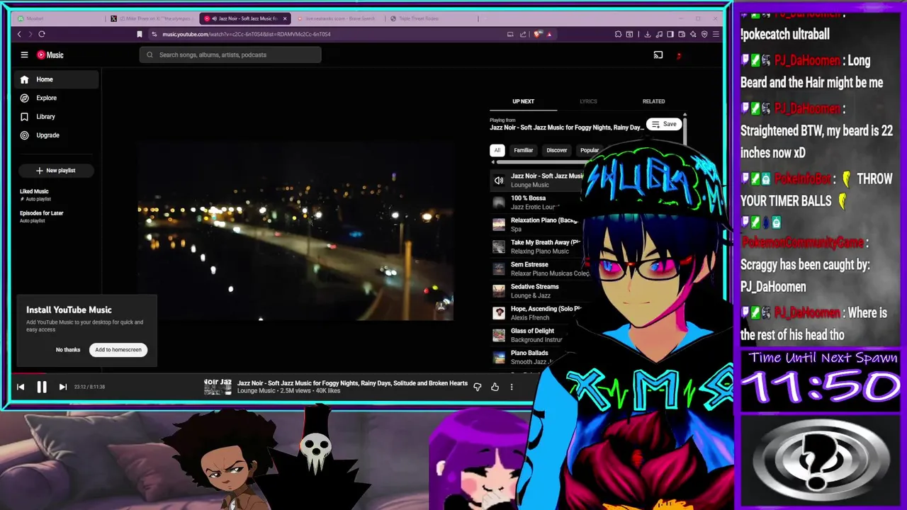
Task: Click the YouTube Music logo
Action: pyautogui.click(x=50, y=55)
